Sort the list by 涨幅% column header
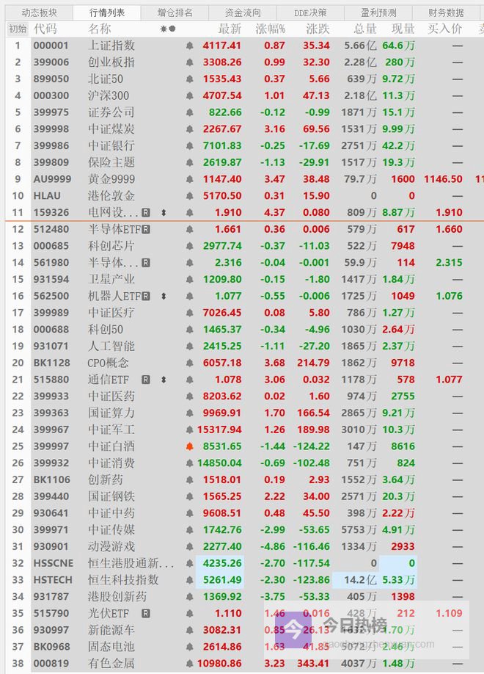Image resolution: width=484 pixels, height=674 pixels. pos(270,29)
